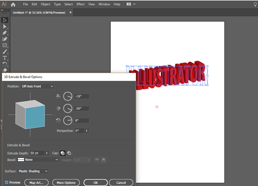Adjust the X-axis rotation dial
Viewport: 258px width, 186px height.
click(x=68, y=96)
